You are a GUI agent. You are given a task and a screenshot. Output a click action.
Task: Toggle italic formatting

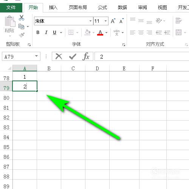pyautogui.click(x=46, y=33)
